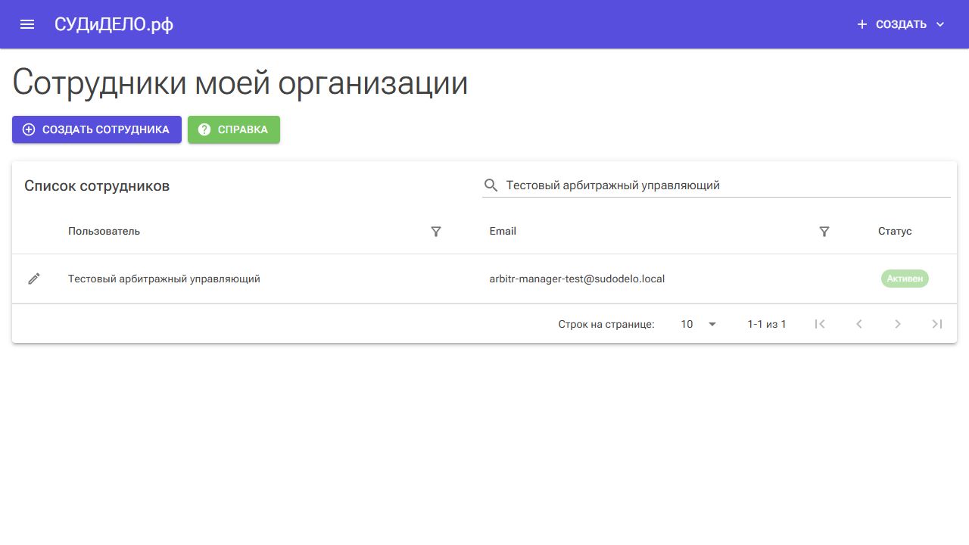This screenshot has width=969, height=545.
Task: Click the arbitr-manager-test@sudodelo.local email cell
Action: click(577, 279)
